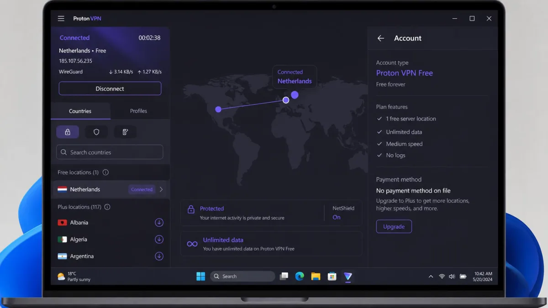Click the Argentina country row
The height and width of the screenshot is (308, 548).
(110, 256)
